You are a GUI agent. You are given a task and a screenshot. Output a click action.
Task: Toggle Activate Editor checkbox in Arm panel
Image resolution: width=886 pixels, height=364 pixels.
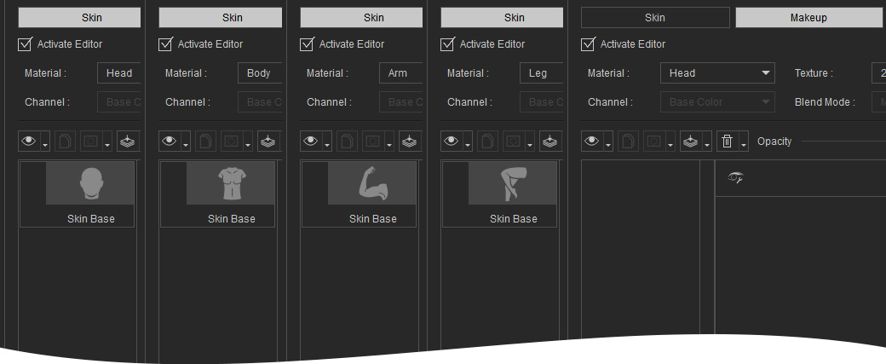coord(306,44)
